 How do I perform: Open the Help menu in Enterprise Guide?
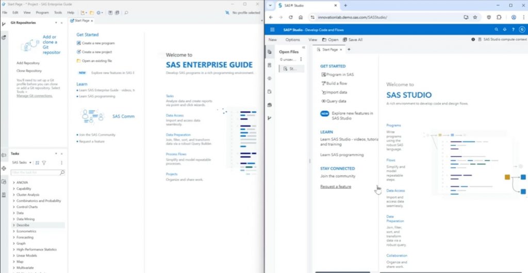[x=71, y=12]
